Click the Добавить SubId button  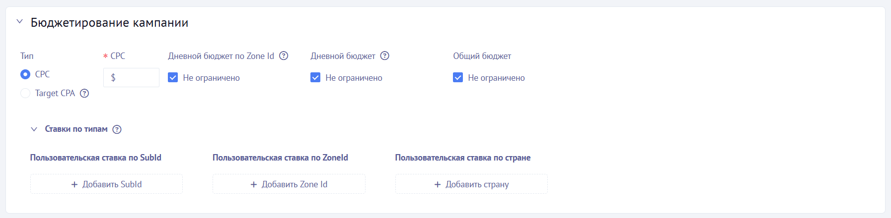[x=106, y=184]
